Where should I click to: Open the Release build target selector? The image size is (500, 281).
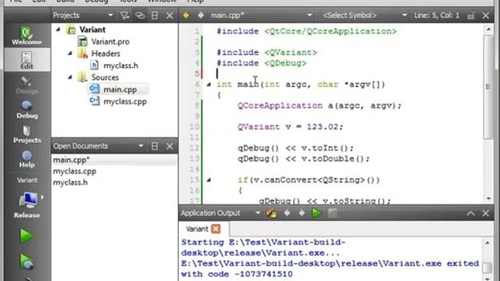click(x=27, y=204)
